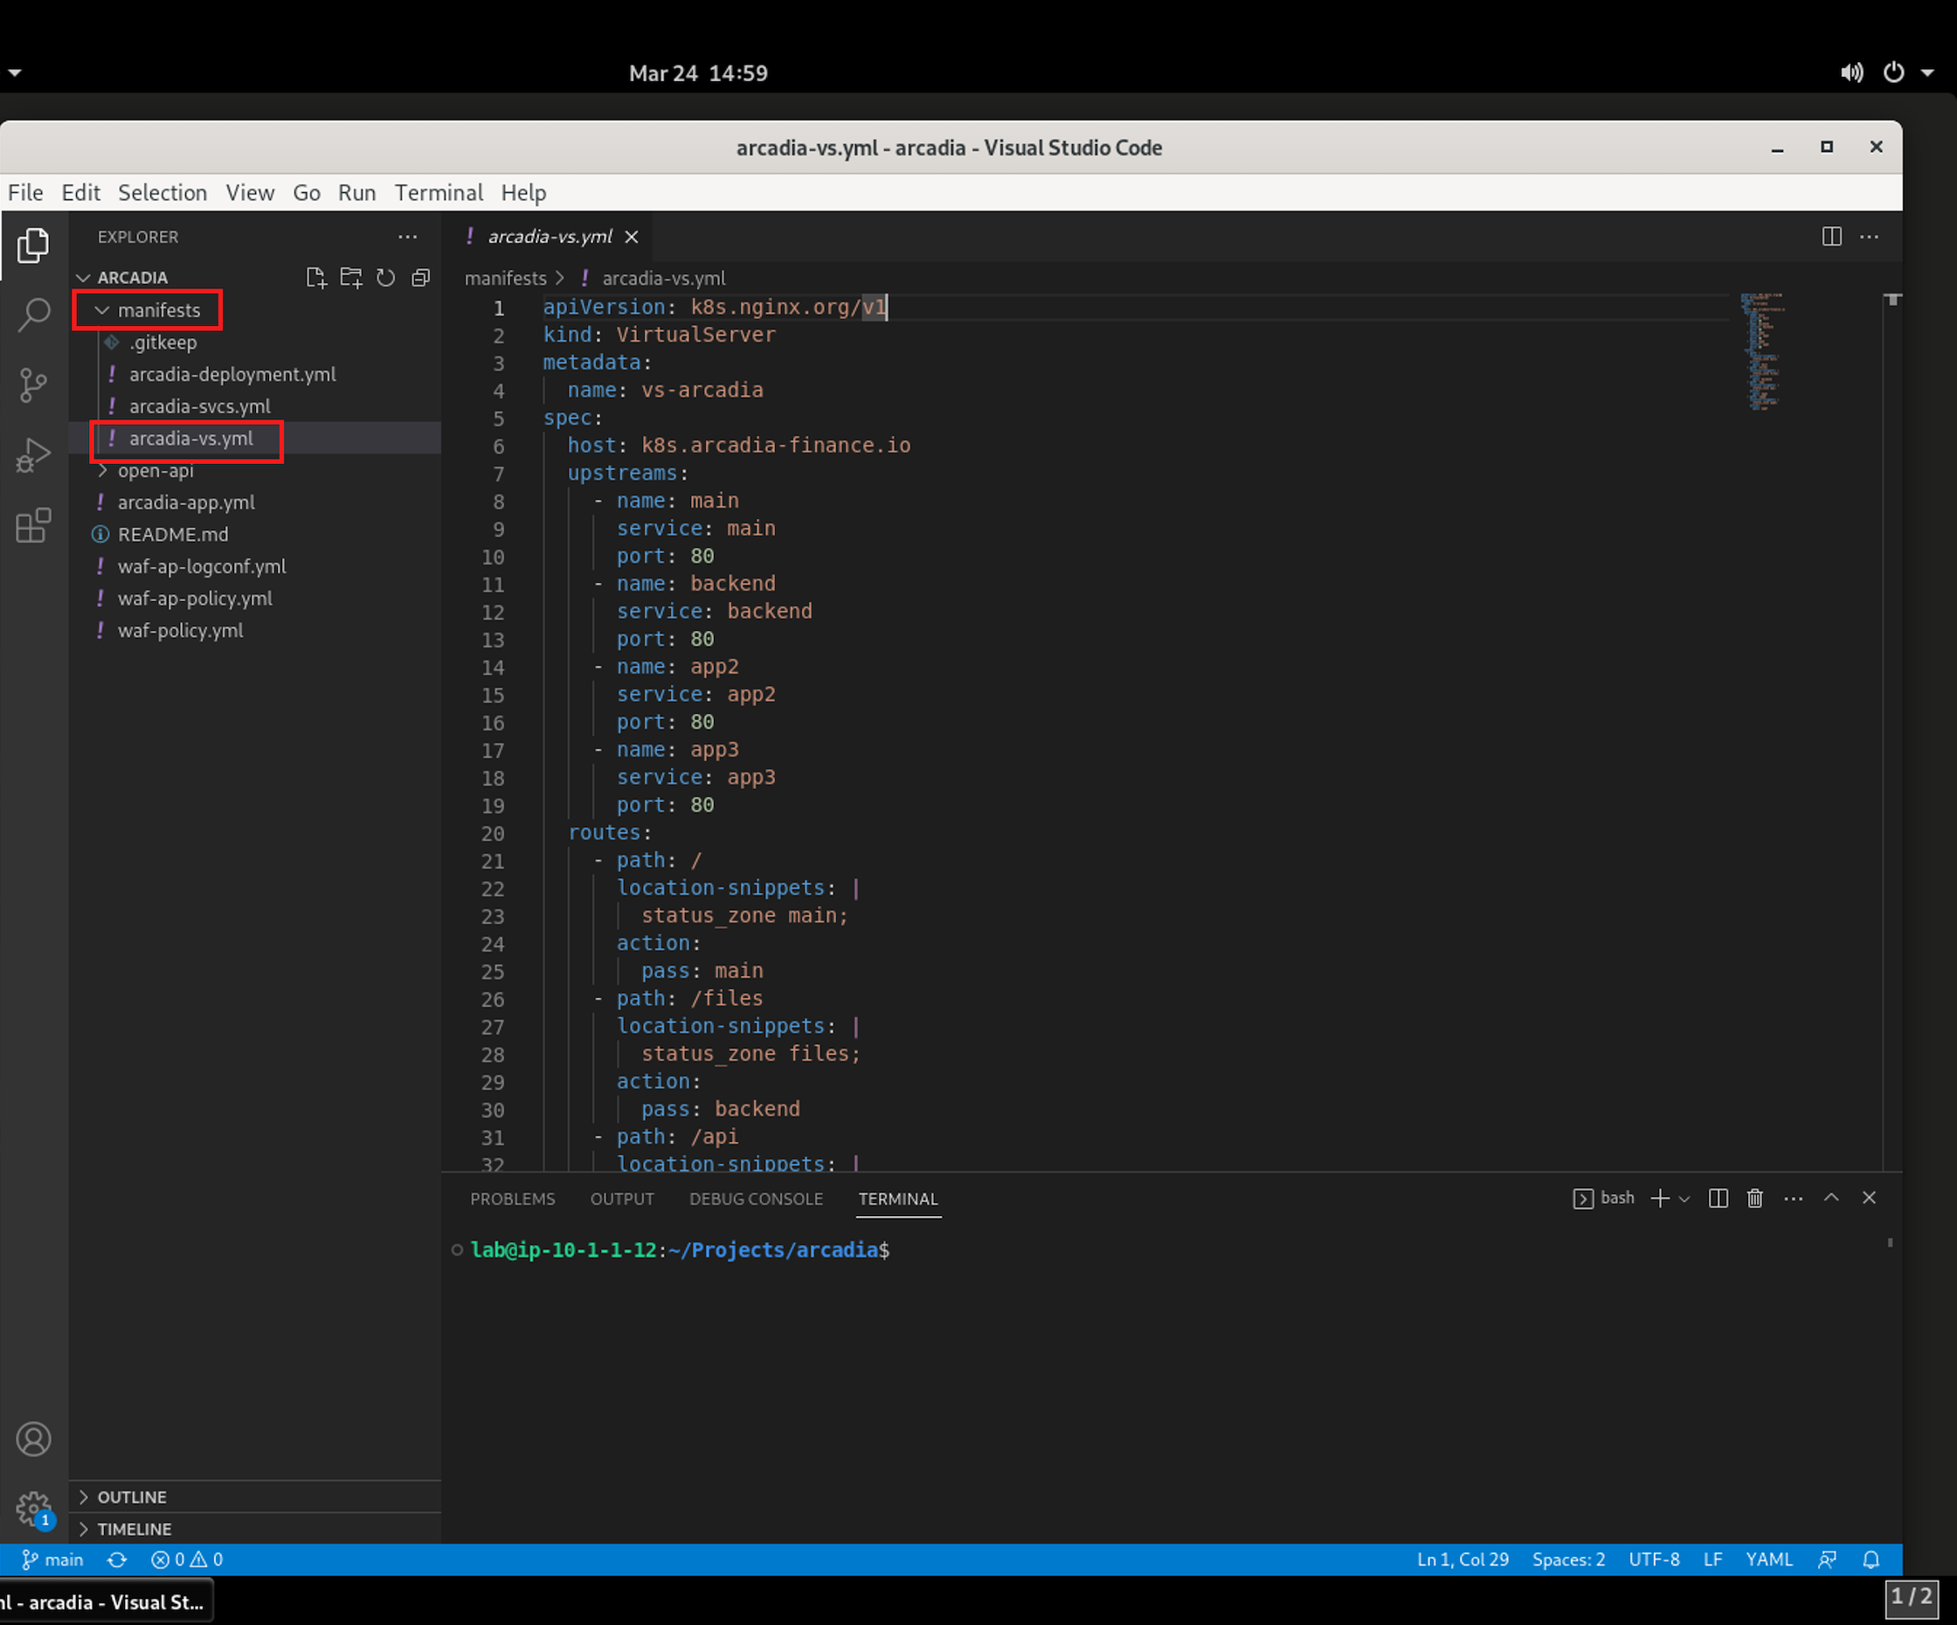Open the Edit menu
The image size is (1957, 1625).
(x=80, y=193)
